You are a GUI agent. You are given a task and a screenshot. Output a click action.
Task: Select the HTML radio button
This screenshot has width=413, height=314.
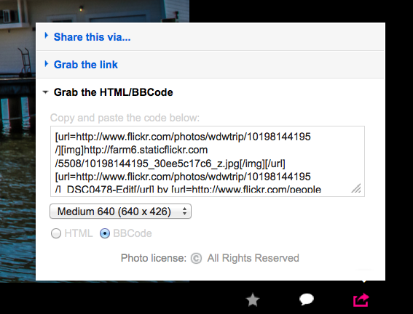tap(56, 233)
